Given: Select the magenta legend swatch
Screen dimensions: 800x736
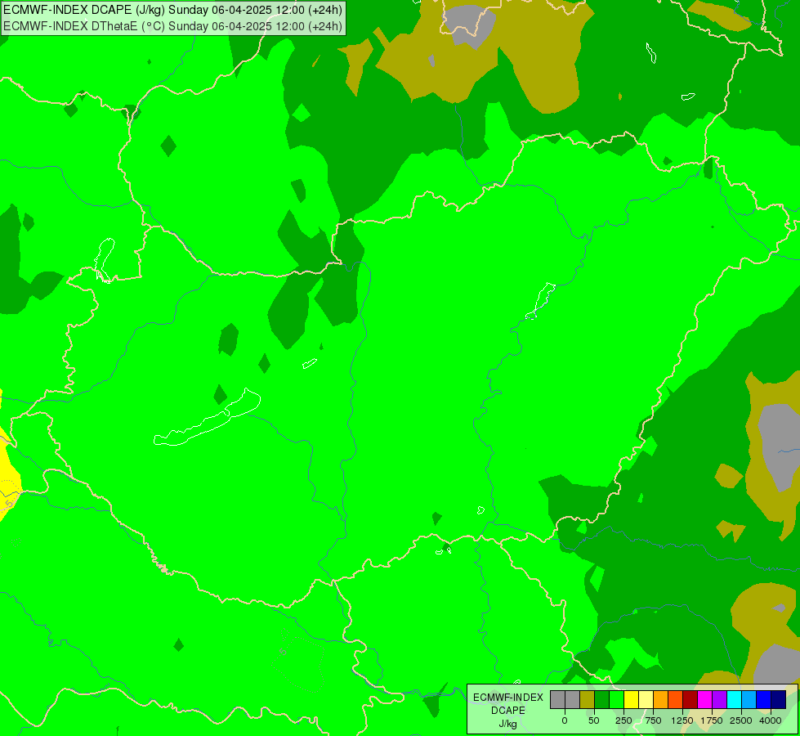Looking at the screenshot, I should (705, 700).
